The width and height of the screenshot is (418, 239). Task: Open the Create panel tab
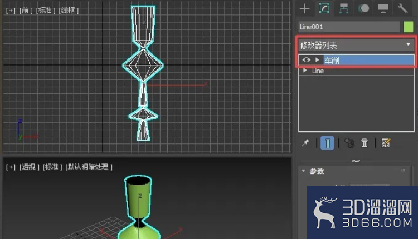coord(304,8)
